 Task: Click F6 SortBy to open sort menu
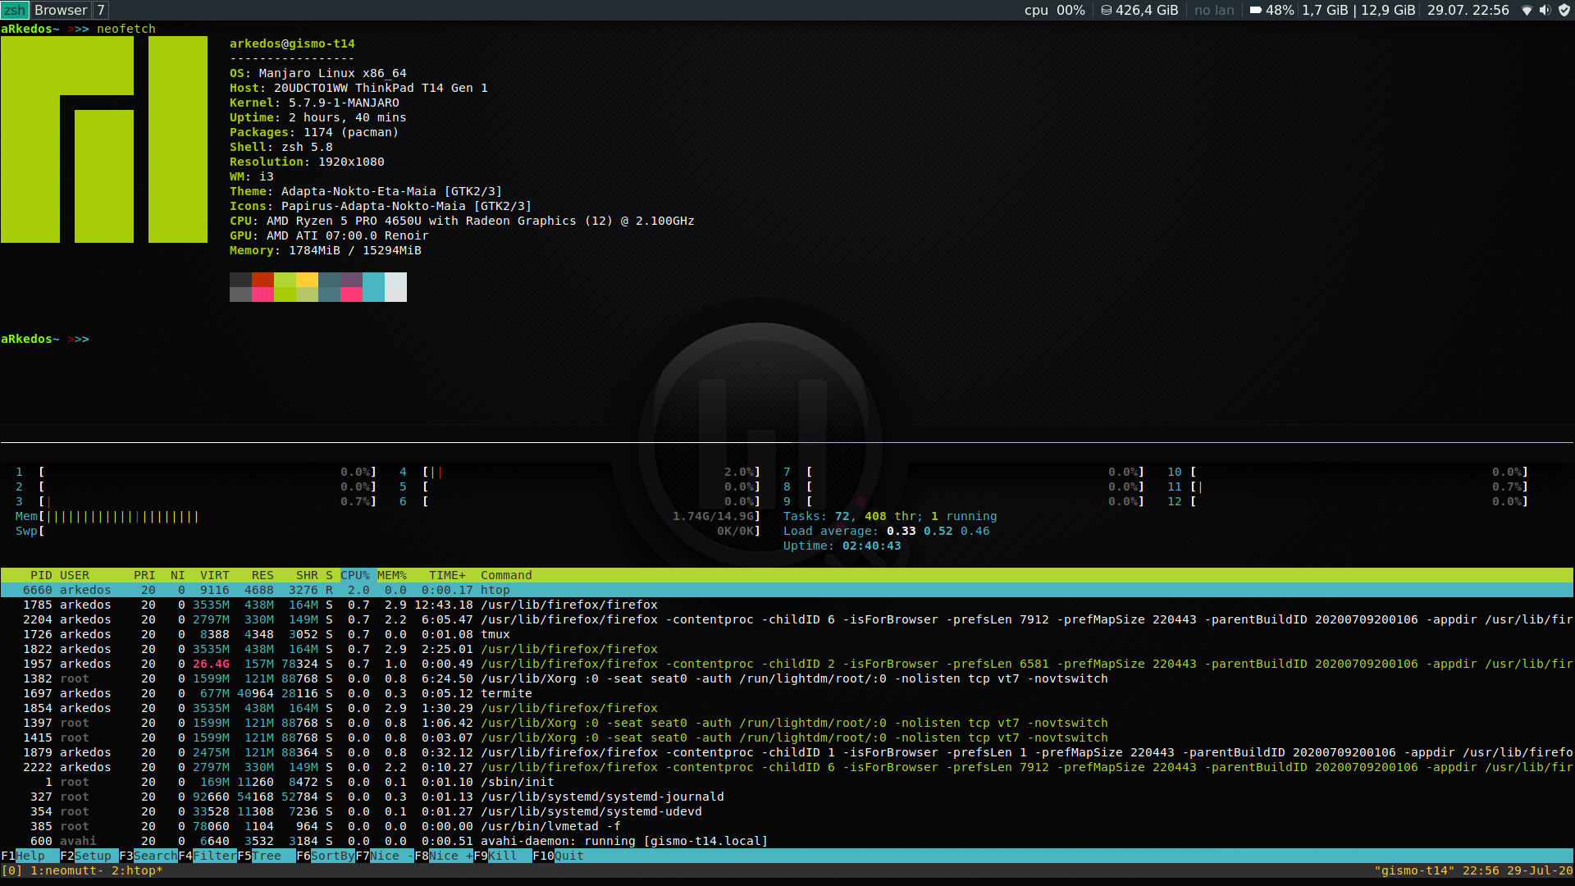click(x=332, y=856)
